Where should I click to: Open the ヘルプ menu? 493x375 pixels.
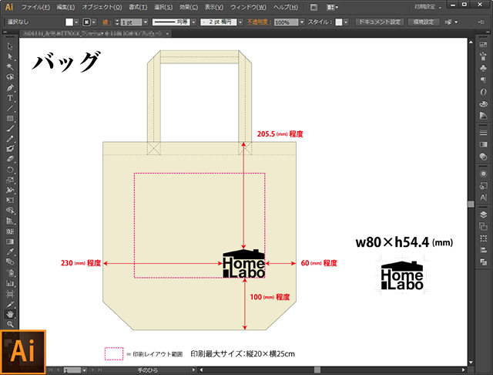tap(286, 7)
